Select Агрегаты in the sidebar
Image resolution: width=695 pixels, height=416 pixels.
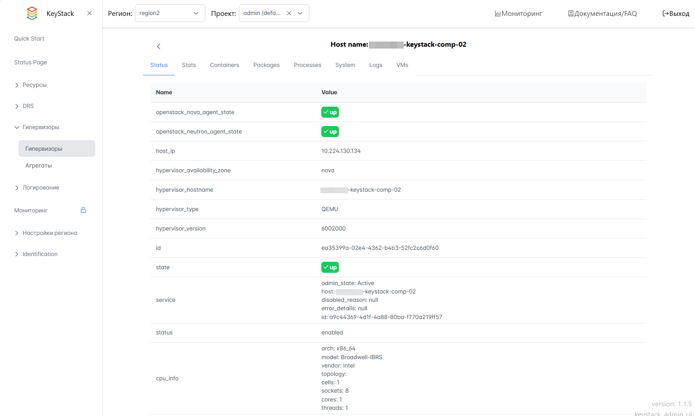39,166
